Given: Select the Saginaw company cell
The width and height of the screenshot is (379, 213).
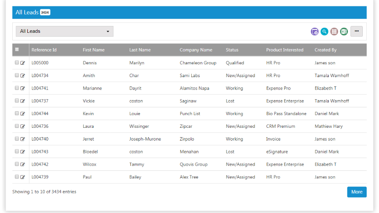Looking at the screenshot, I should [x=188, y=101].
